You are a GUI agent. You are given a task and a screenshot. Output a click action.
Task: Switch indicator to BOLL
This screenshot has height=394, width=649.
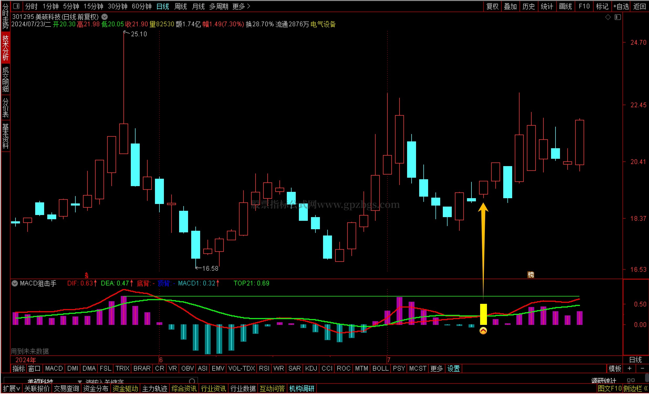[380, 369]
